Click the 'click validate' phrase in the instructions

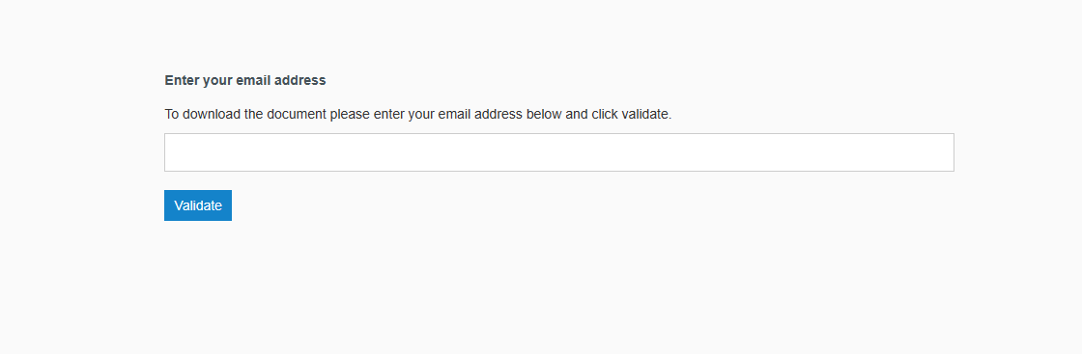(x=632, y=115)
